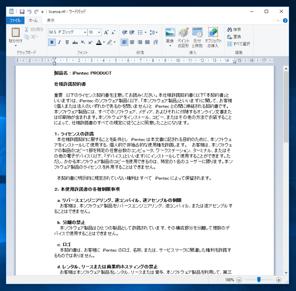The image size is (296, 291).
Task: Click the heading c. ロゴ
Action: click(x=64, y=244)
